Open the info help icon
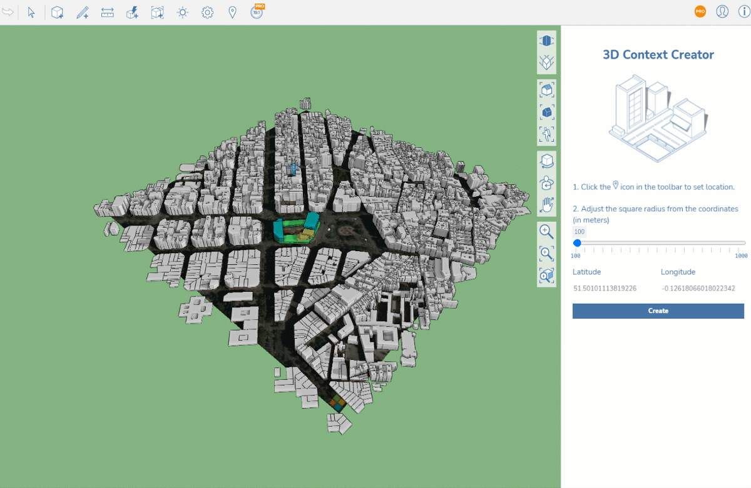 743,12
